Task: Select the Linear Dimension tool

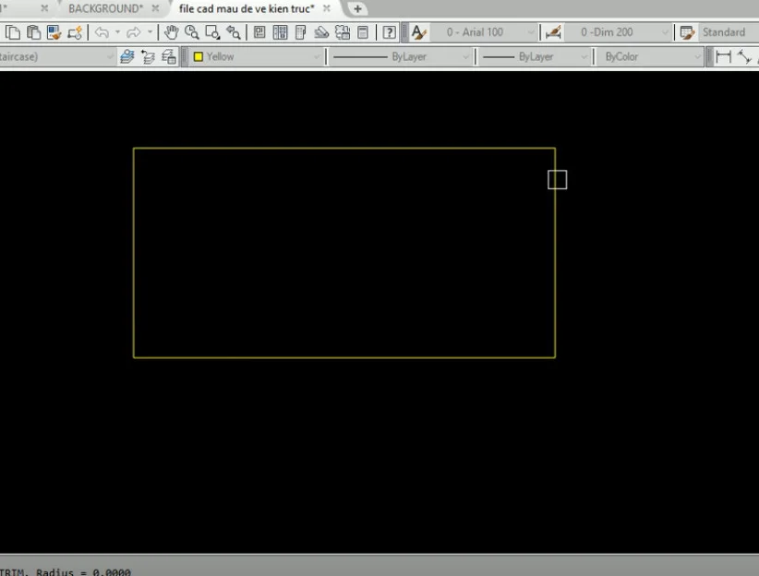Action: point(723,56)
